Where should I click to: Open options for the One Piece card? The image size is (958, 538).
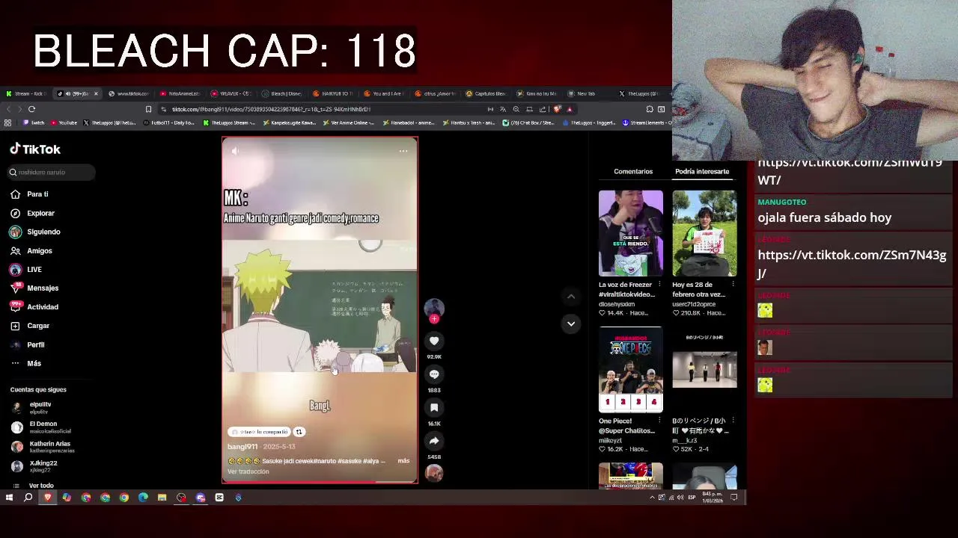(659, 421)
